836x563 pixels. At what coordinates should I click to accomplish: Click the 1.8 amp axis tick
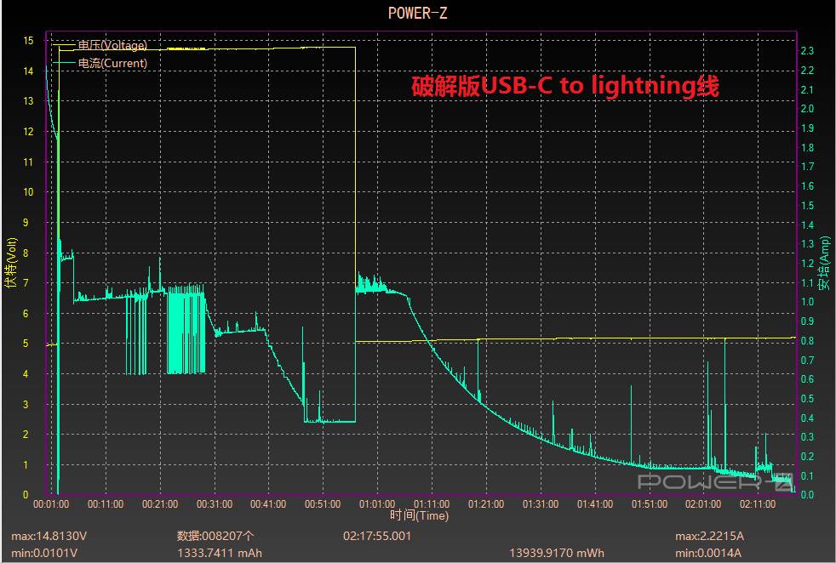click(807, 147)
